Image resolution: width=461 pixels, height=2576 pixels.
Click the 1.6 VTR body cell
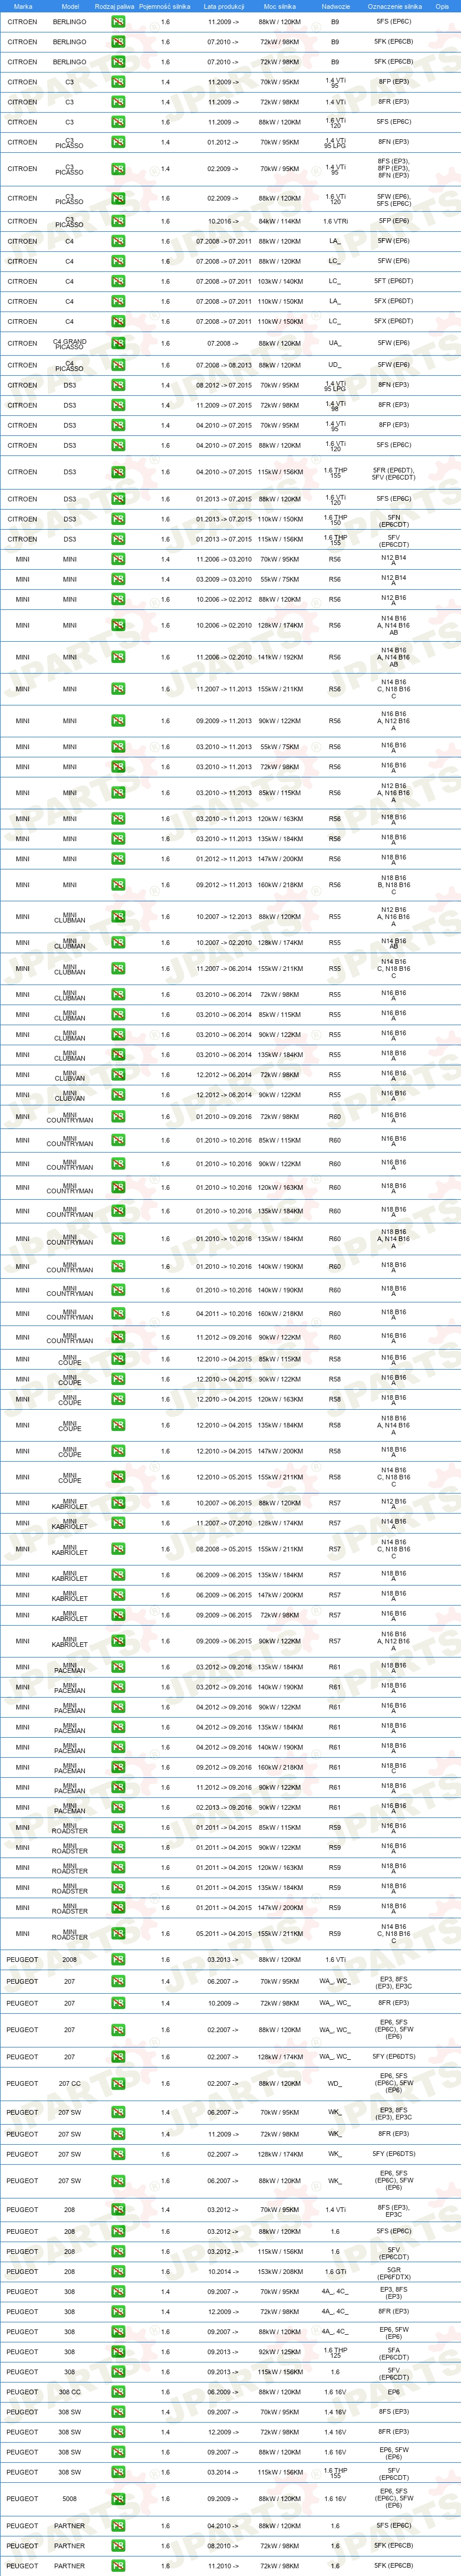pos(335,221)
